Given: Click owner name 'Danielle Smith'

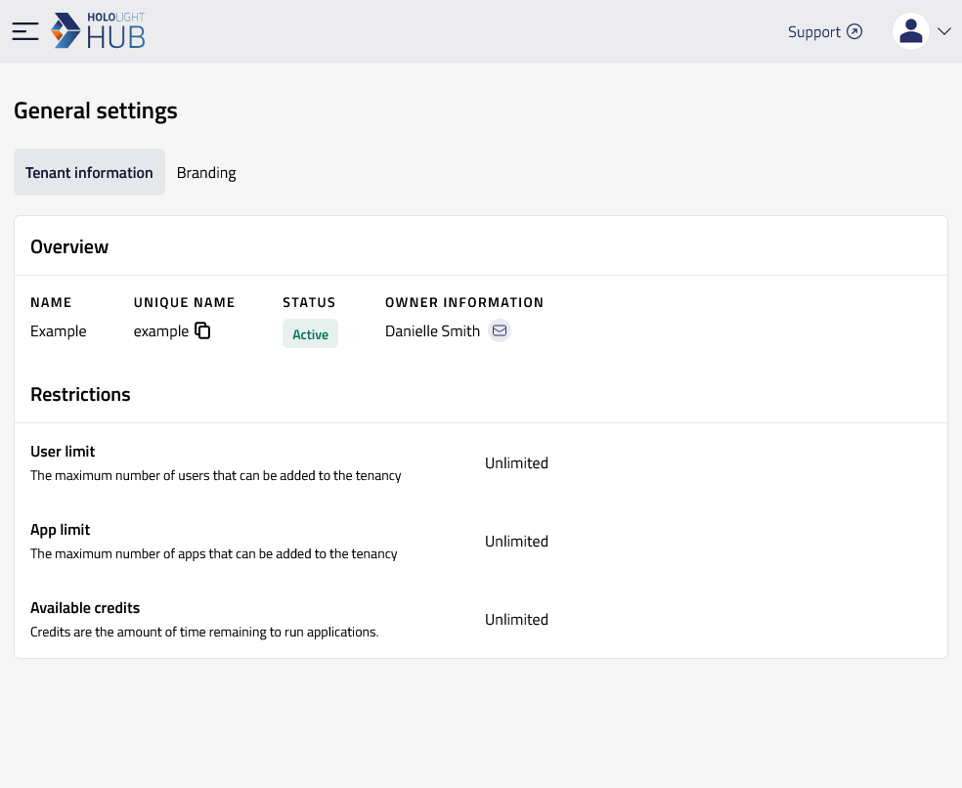Looking at the screenshot, I should pos(432,331).
